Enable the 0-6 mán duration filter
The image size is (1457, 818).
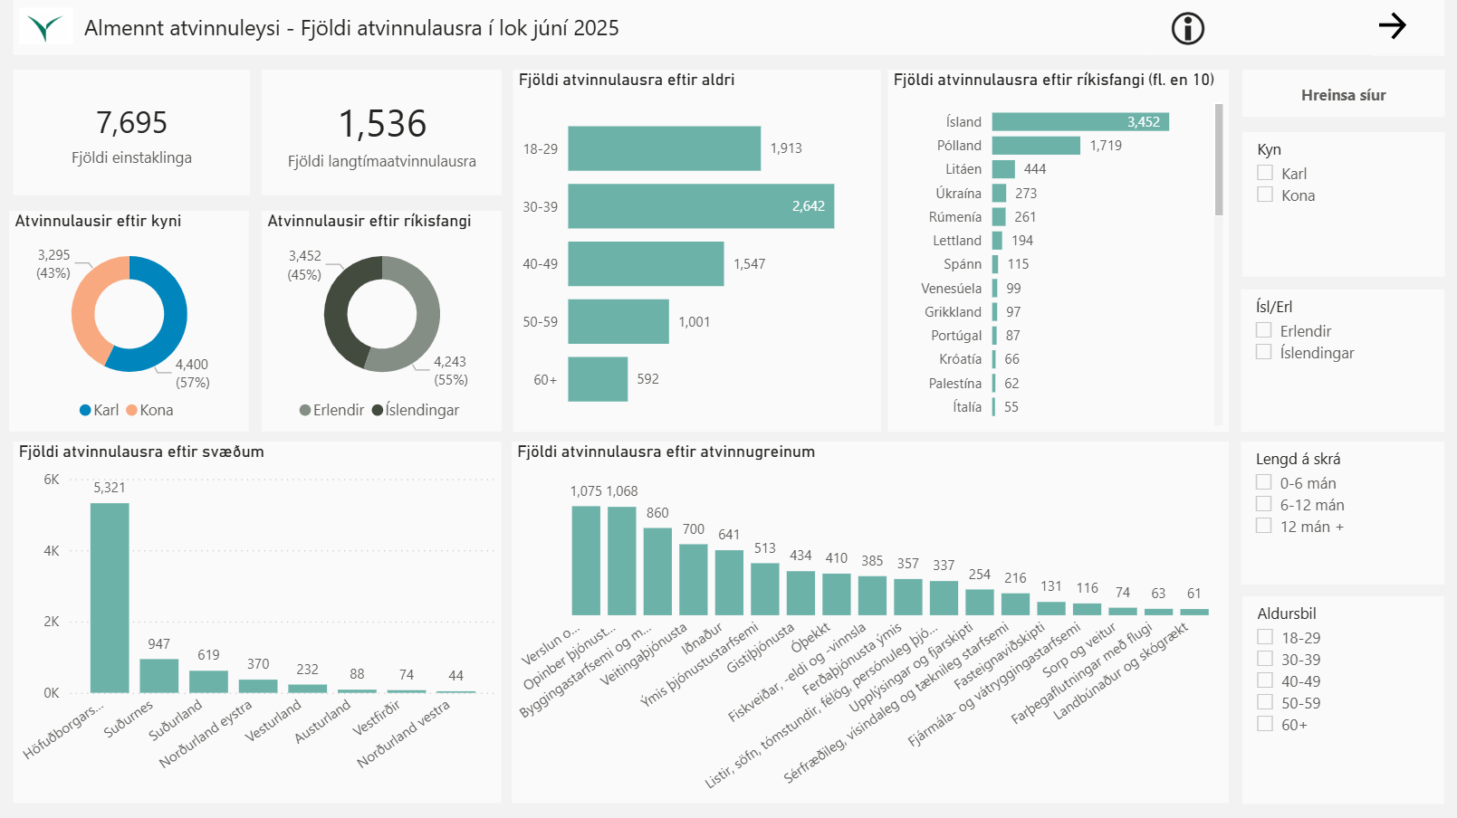pyautogui.click(x=1264, y=482)
